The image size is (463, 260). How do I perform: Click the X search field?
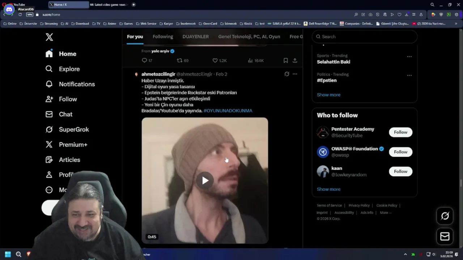365,36
